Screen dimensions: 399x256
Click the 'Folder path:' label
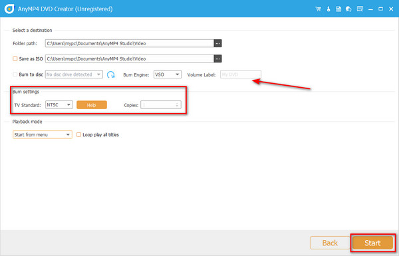(25, 43)
